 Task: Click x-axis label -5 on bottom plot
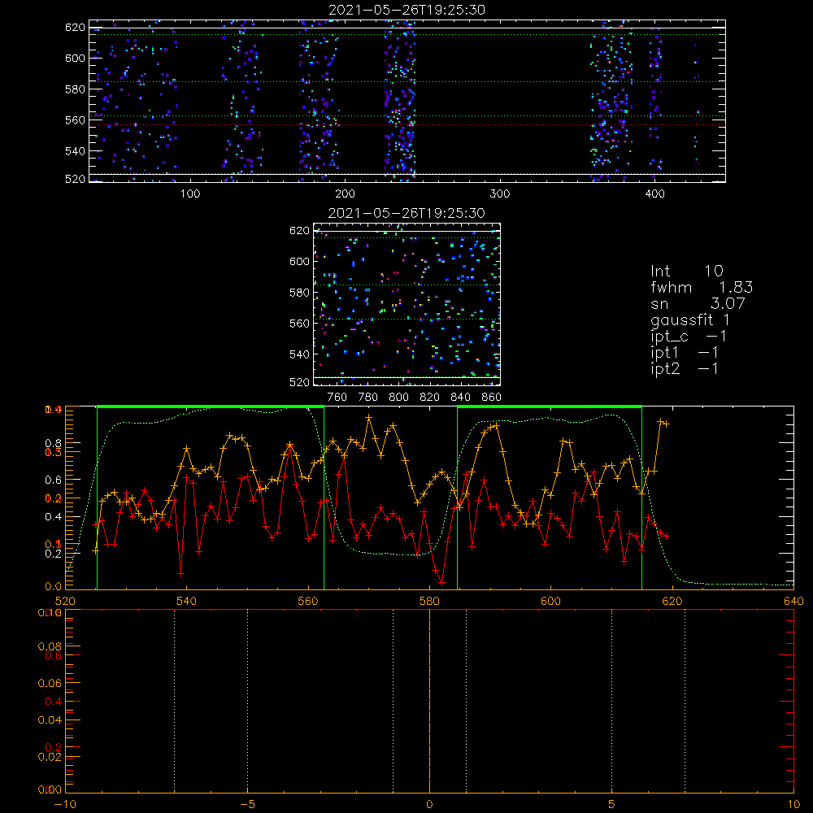point(248,804)
